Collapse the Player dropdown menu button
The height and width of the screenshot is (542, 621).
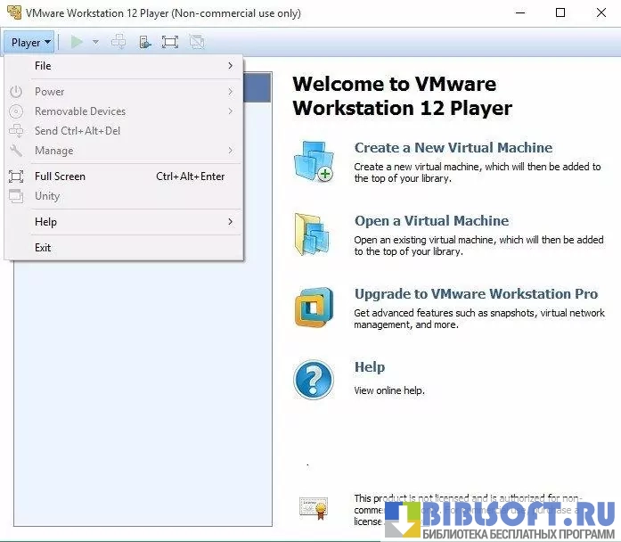coord(31,42)
